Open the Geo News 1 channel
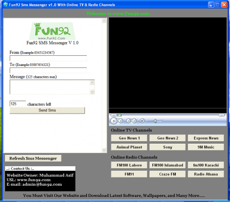Viewport: 230px width, 202px height. click(x=129, y=138)
